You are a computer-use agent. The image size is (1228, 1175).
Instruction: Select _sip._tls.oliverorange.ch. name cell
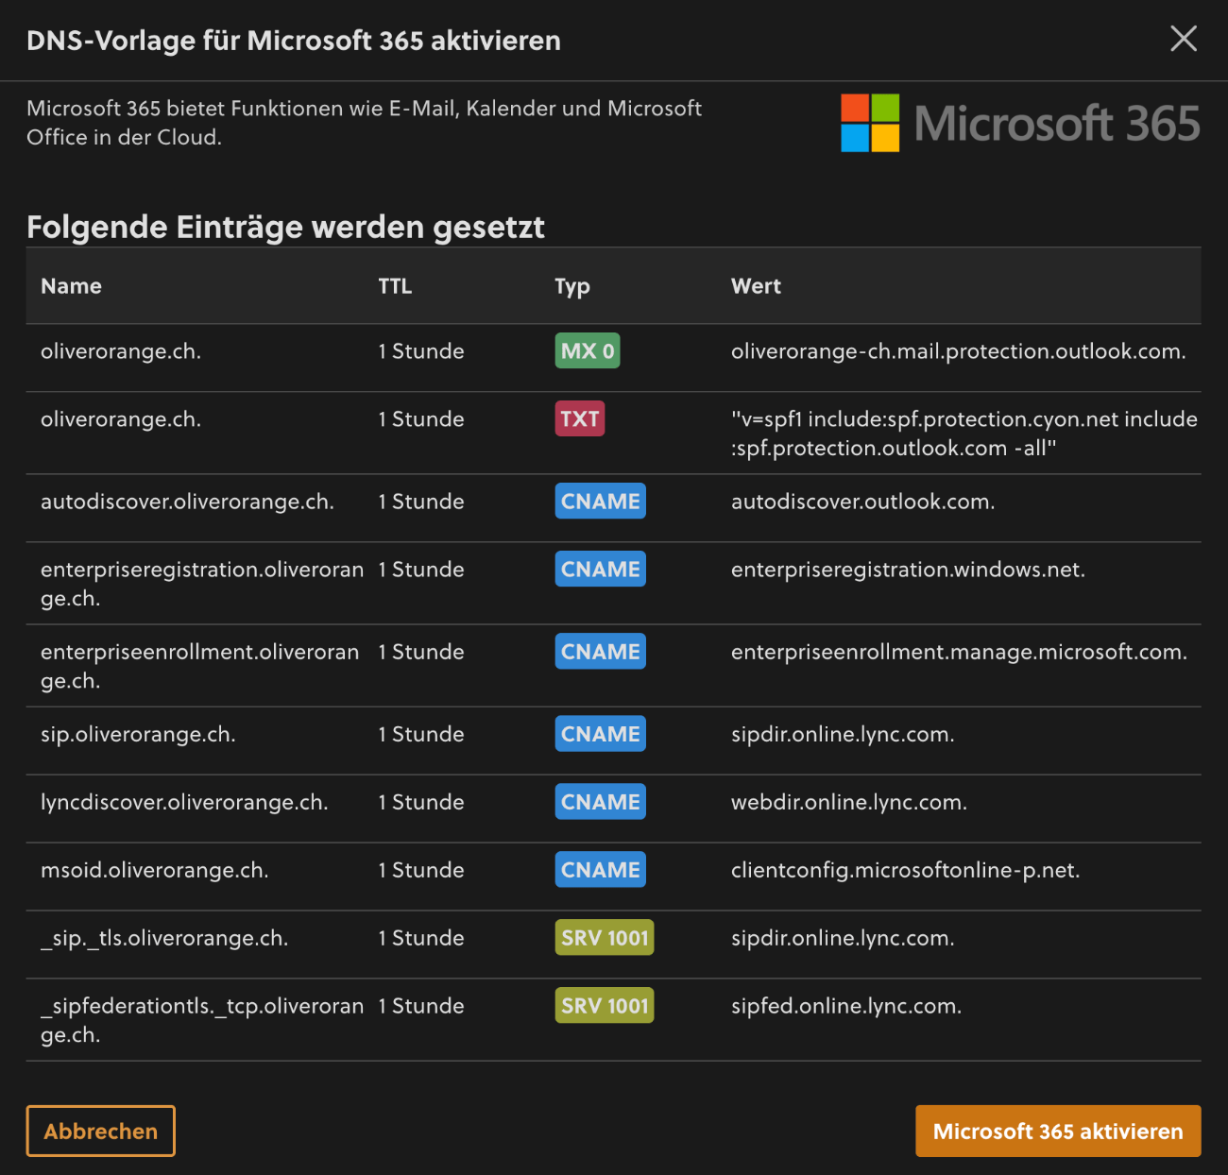[164, 938]
